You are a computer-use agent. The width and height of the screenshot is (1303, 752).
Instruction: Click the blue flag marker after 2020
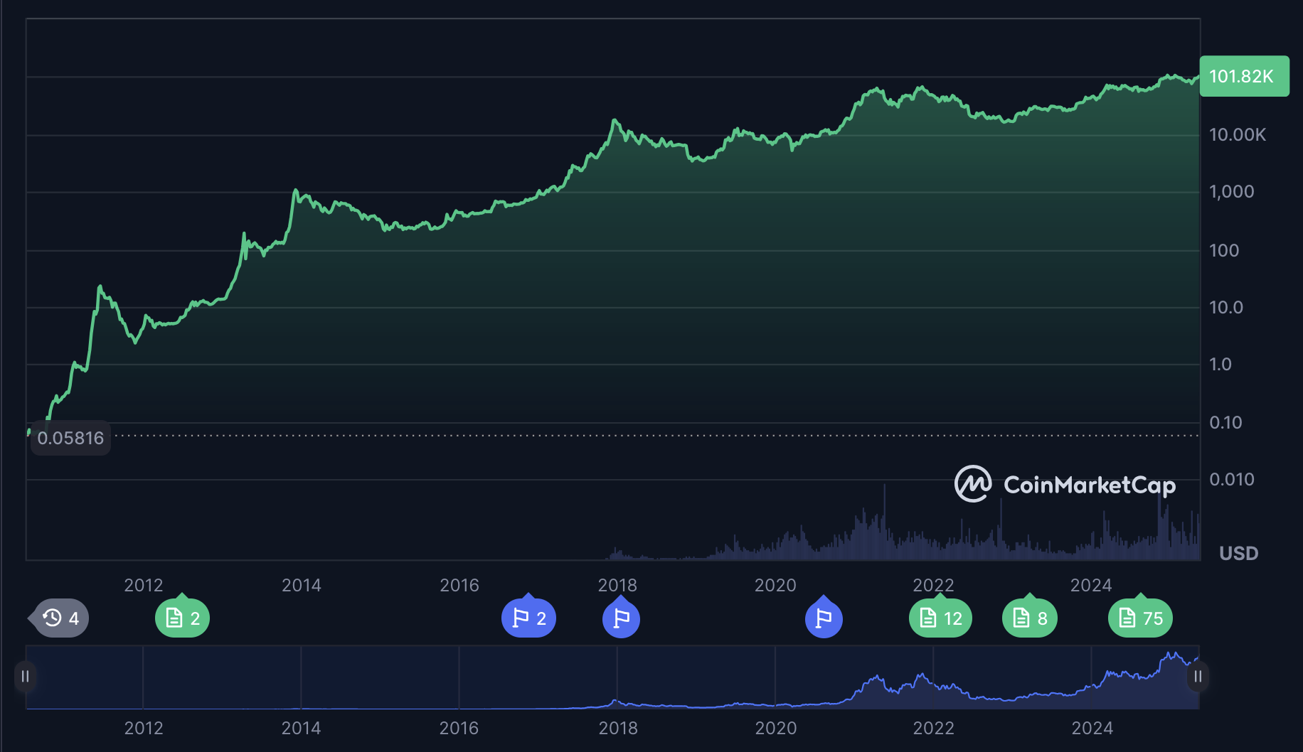(x=824, y=618)
